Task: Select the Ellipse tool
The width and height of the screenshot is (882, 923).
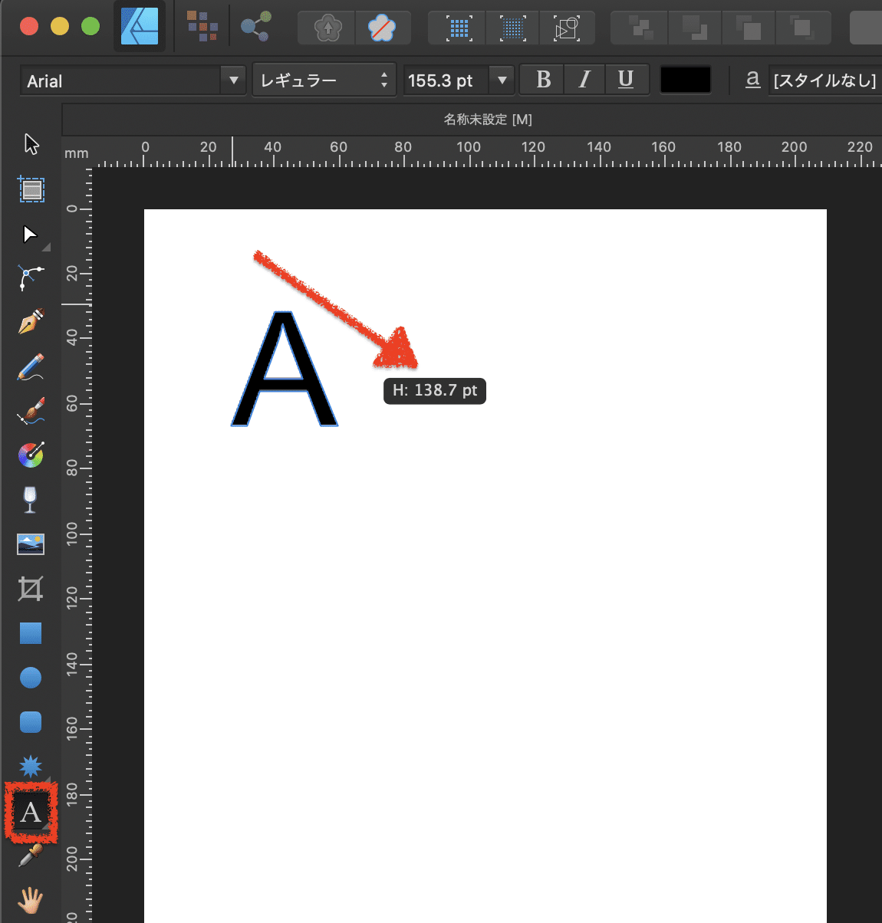Action: [x=31, y=677]
